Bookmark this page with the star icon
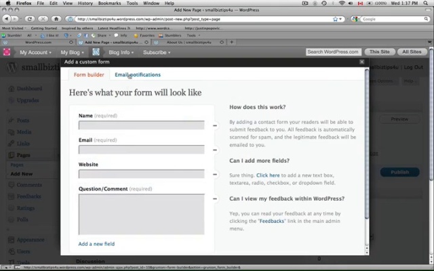The image size is (434, 271). tap(336, 19)
